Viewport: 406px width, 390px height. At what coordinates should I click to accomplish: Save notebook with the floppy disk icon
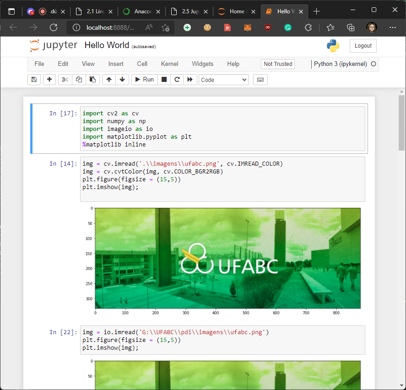click(x=34, y=80)
